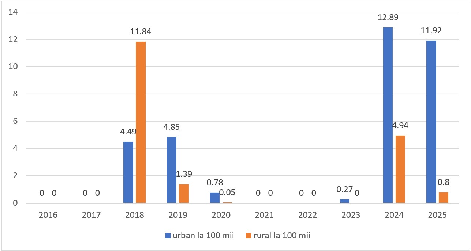
Task: Select the orange 2024 bar labeled 4.94
Action: (400, 169)
